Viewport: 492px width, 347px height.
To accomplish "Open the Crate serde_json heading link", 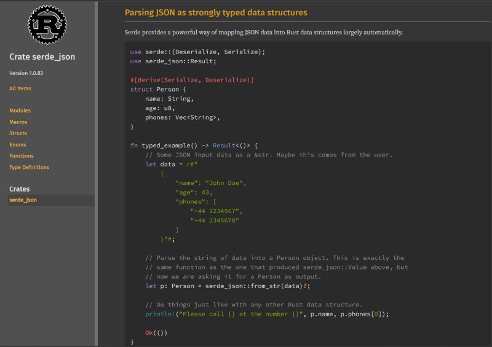I will 42,57.
